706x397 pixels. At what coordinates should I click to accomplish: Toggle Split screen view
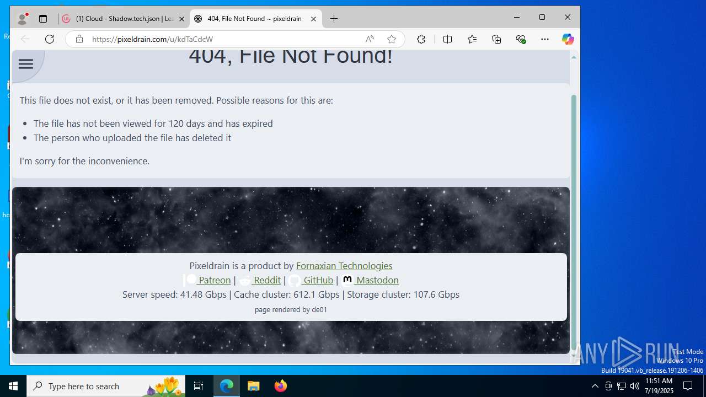click(447, 39)
